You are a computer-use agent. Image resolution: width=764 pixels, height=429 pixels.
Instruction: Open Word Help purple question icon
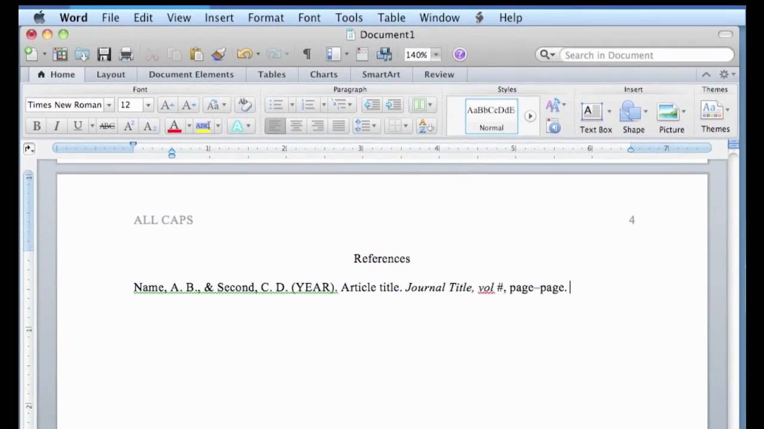point(460,55)
